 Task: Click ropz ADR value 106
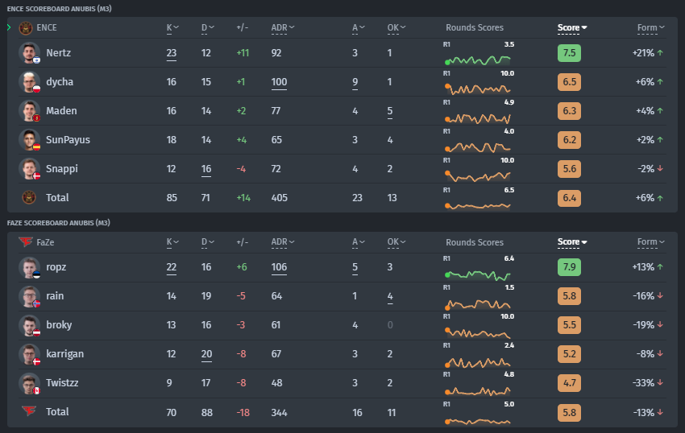279,267
